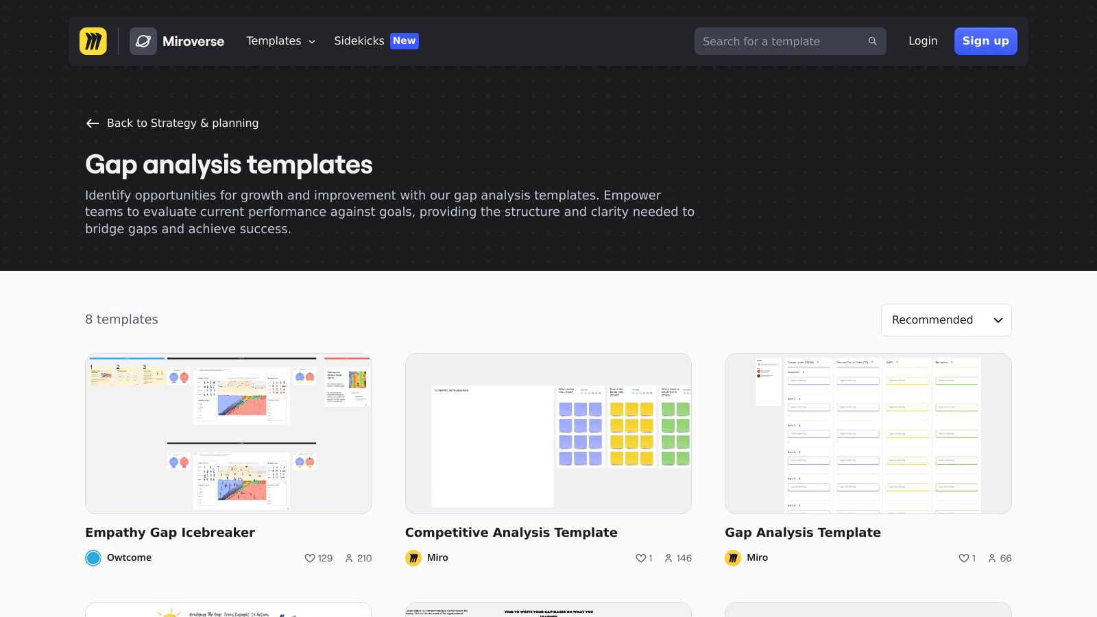Follow the Back to Strategy & planning link
This screenshot has width=1097, height=617.
pyautogui.click(x=182, y=123)
